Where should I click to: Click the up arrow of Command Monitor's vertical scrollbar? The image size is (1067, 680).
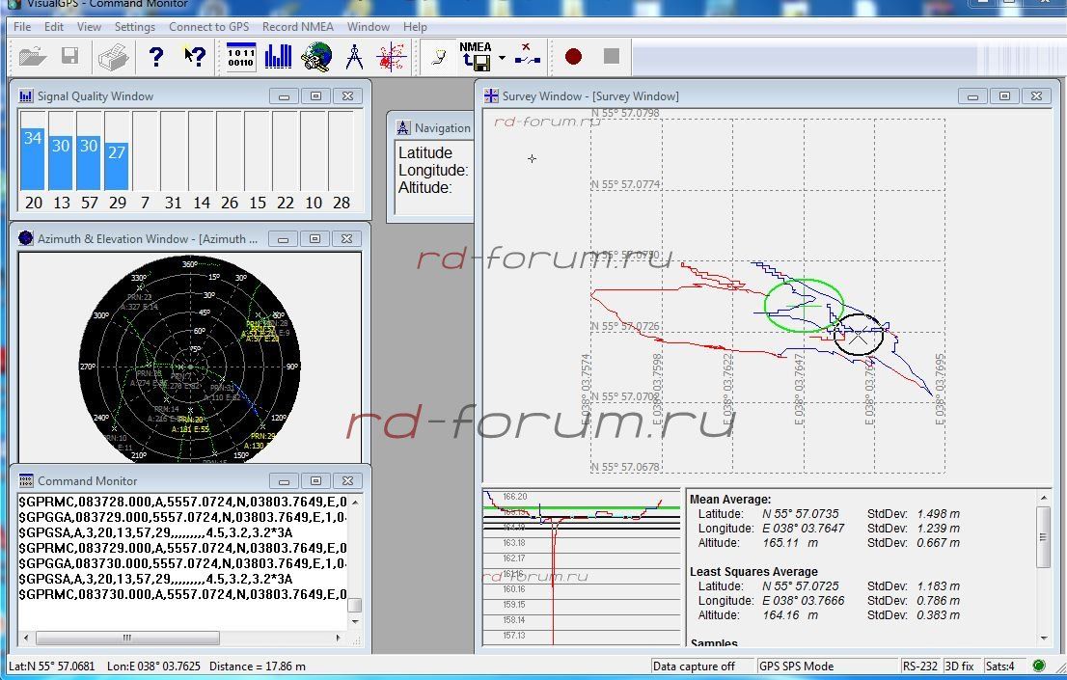tap(354, 503)
